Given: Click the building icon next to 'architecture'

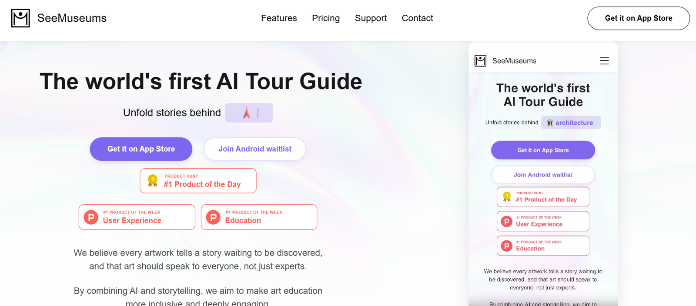Looking at the screenshot, I should point(550,123).
